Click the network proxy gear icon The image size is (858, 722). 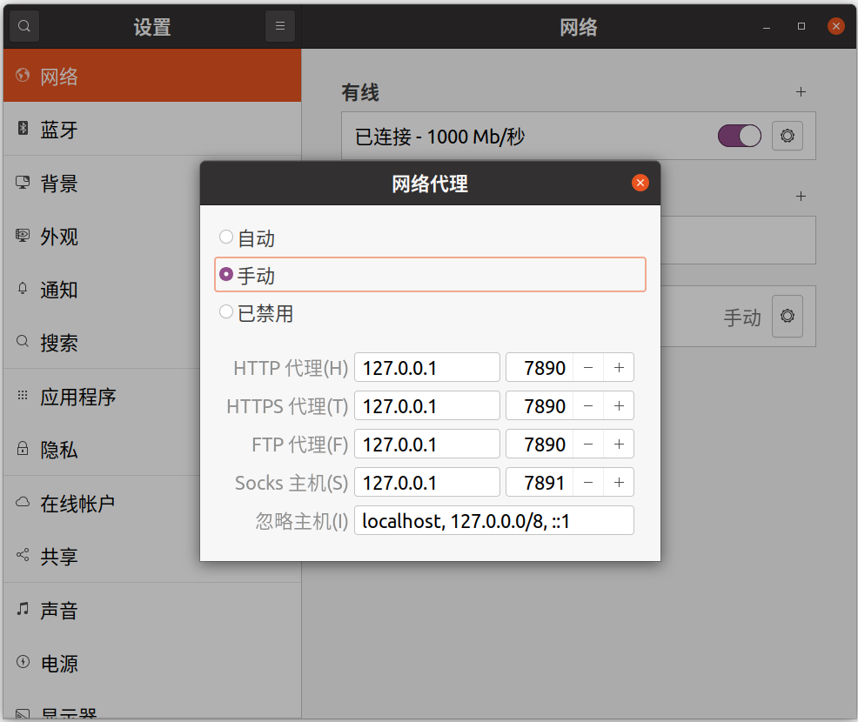[788, 317]
